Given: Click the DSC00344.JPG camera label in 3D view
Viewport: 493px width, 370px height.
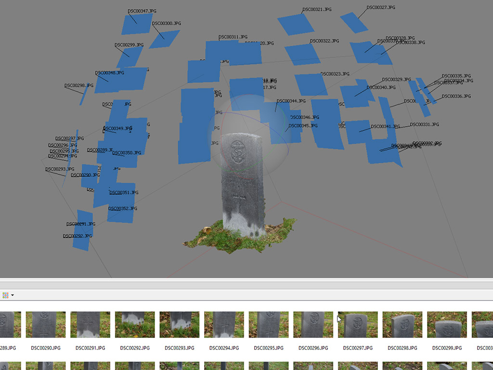Looking at the screenshot, I should pos(291,101).
